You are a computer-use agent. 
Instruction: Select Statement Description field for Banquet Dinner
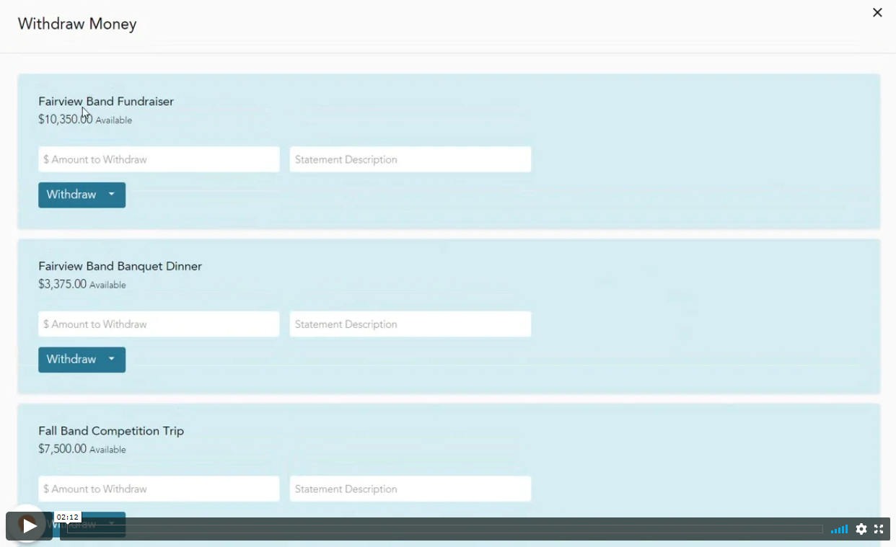(410, 324)
